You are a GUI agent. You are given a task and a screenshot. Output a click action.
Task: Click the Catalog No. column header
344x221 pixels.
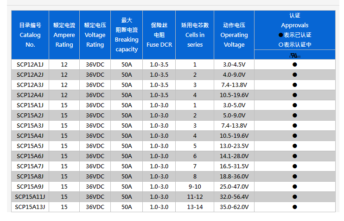pos(30,35)
